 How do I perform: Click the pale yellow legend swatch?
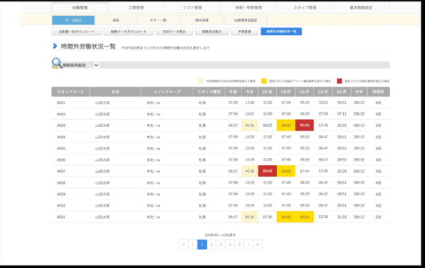tap(200, 81)
